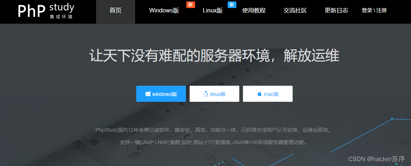
Task: Open the 使用教程 nav item
Action: click(x=254, y=11)
